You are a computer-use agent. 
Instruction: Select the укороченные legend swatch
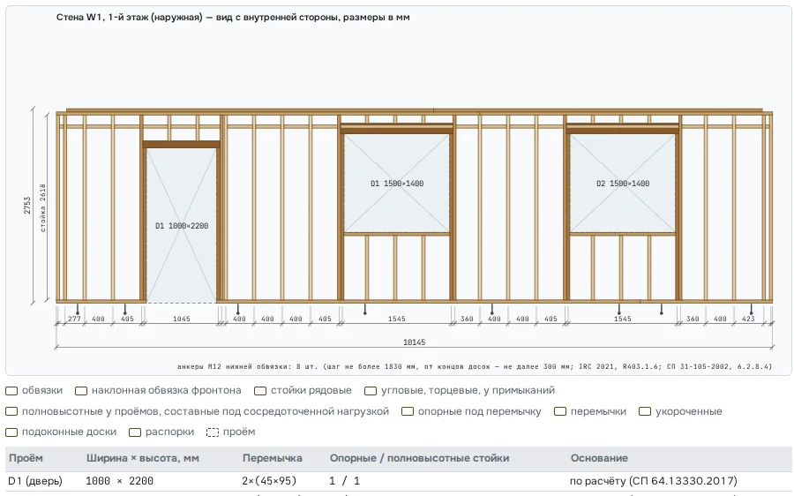[645, 411]
